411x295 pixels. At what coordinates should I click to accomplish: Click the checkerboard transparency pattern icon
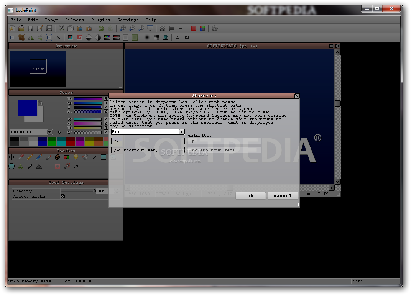coord(163,29)
